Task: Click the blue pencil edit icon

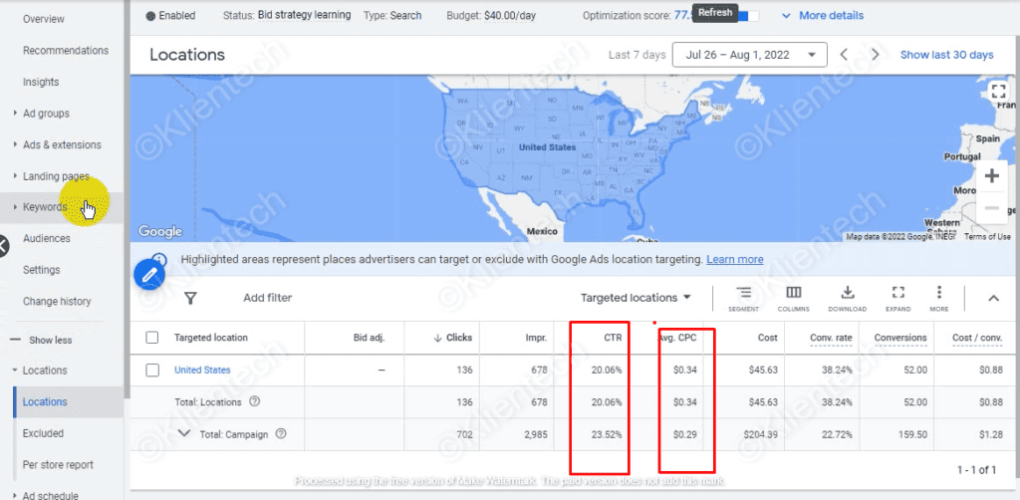Action: (x=149, y=272)
